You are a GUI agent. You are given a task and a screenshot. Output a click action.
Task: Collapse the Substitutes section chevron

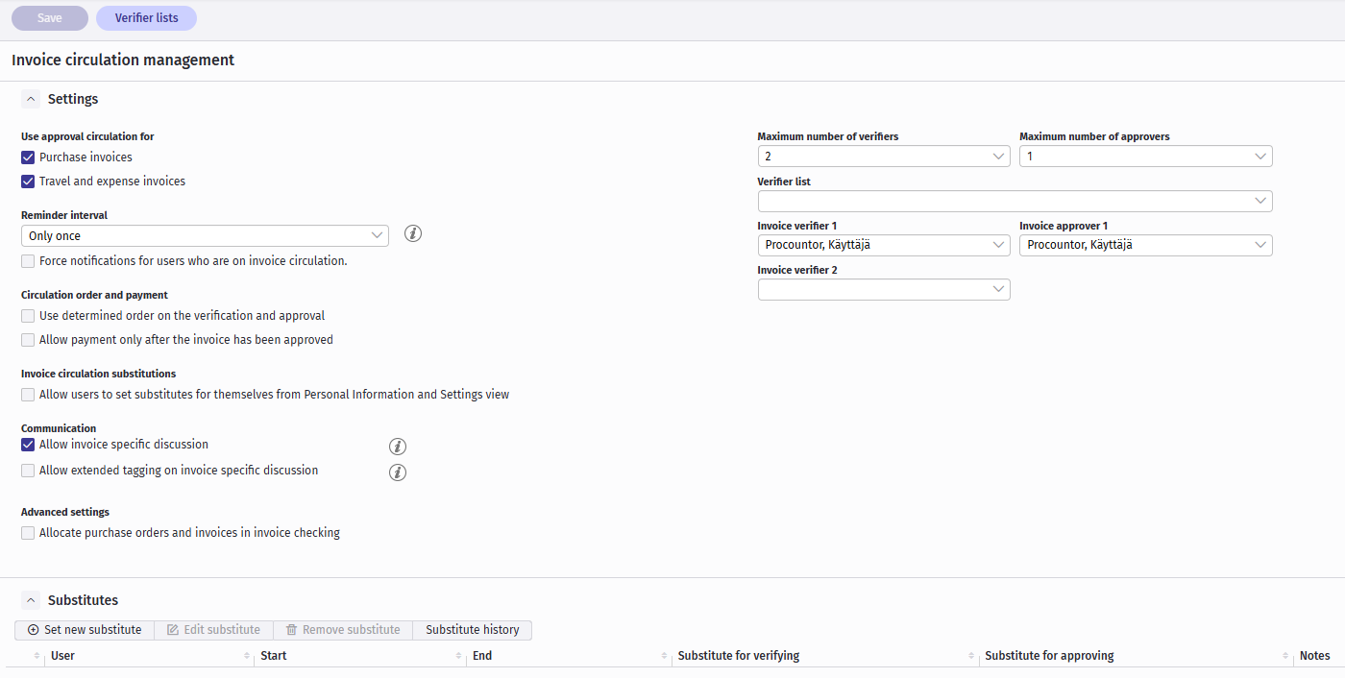click(x=31, y=600)
